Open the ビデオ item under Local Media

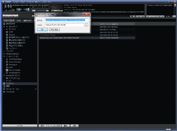11,32
